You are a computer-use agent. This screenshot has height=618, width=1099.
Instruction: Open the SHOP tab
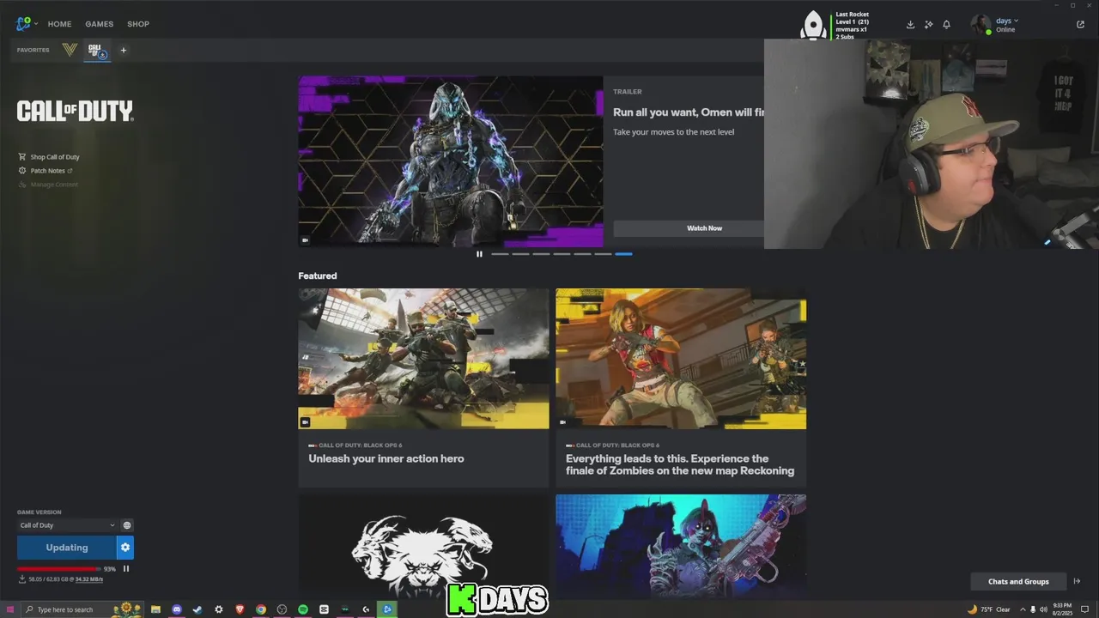[138, 24]
